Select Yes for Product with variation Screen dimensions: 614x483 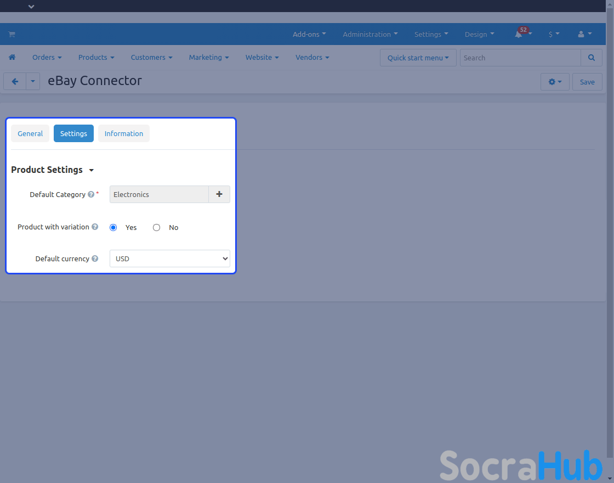click(x=113, y=228)
